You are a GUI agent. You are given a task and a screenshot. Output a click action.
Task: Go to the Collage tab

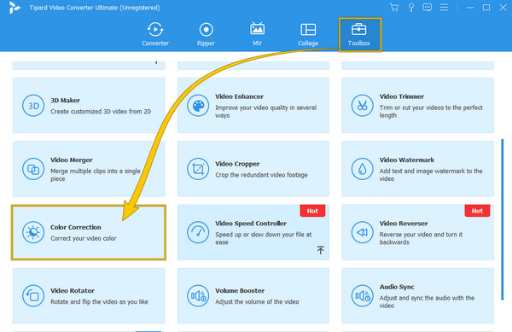click(x=308, y=34)
